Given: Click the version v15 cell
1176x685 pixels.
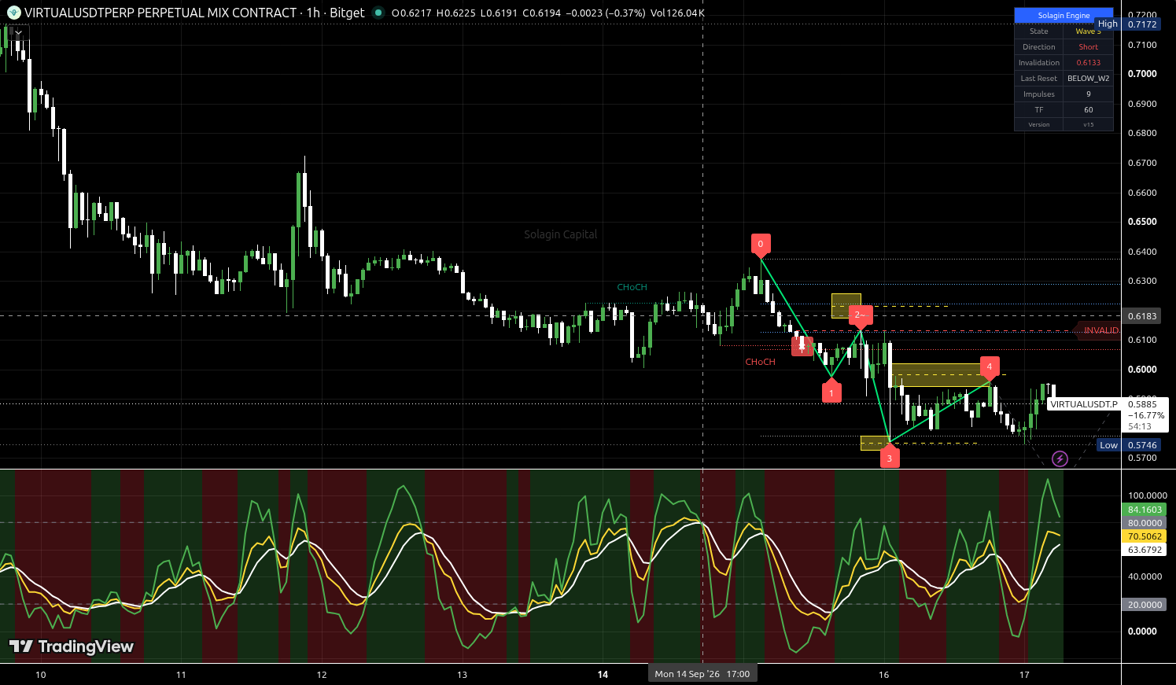Looking at the screenshot, I should pyautogui.click(x=1088, y=124).
